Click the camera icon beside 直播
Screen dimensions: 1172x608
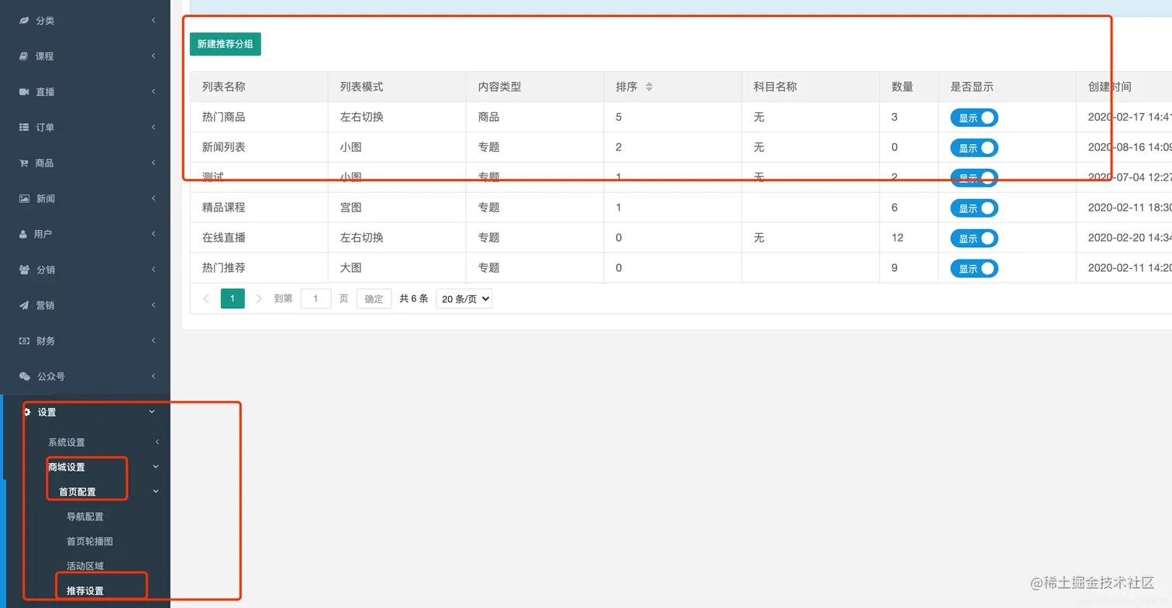(x=24, y=91)
